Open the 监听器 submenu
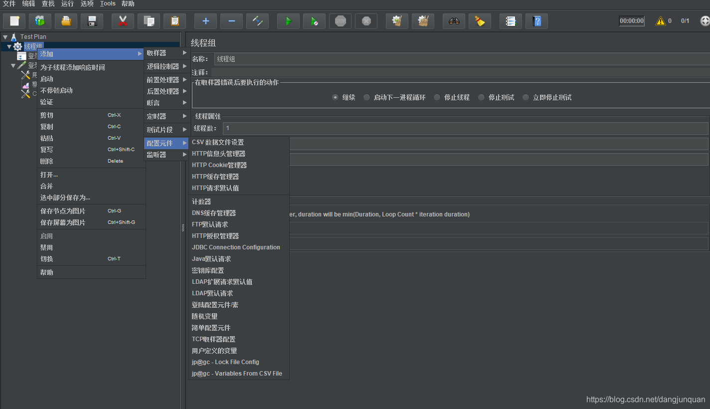Viewport: 710px width, 409px height. point(167,155)
